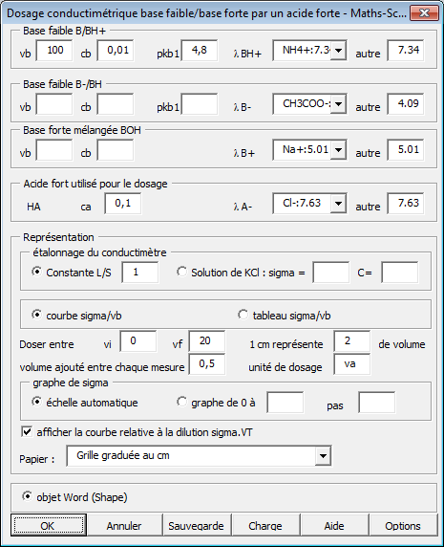Click the '1 cm représente' field showing 2

pyautogui.click(x=352, y=341)
